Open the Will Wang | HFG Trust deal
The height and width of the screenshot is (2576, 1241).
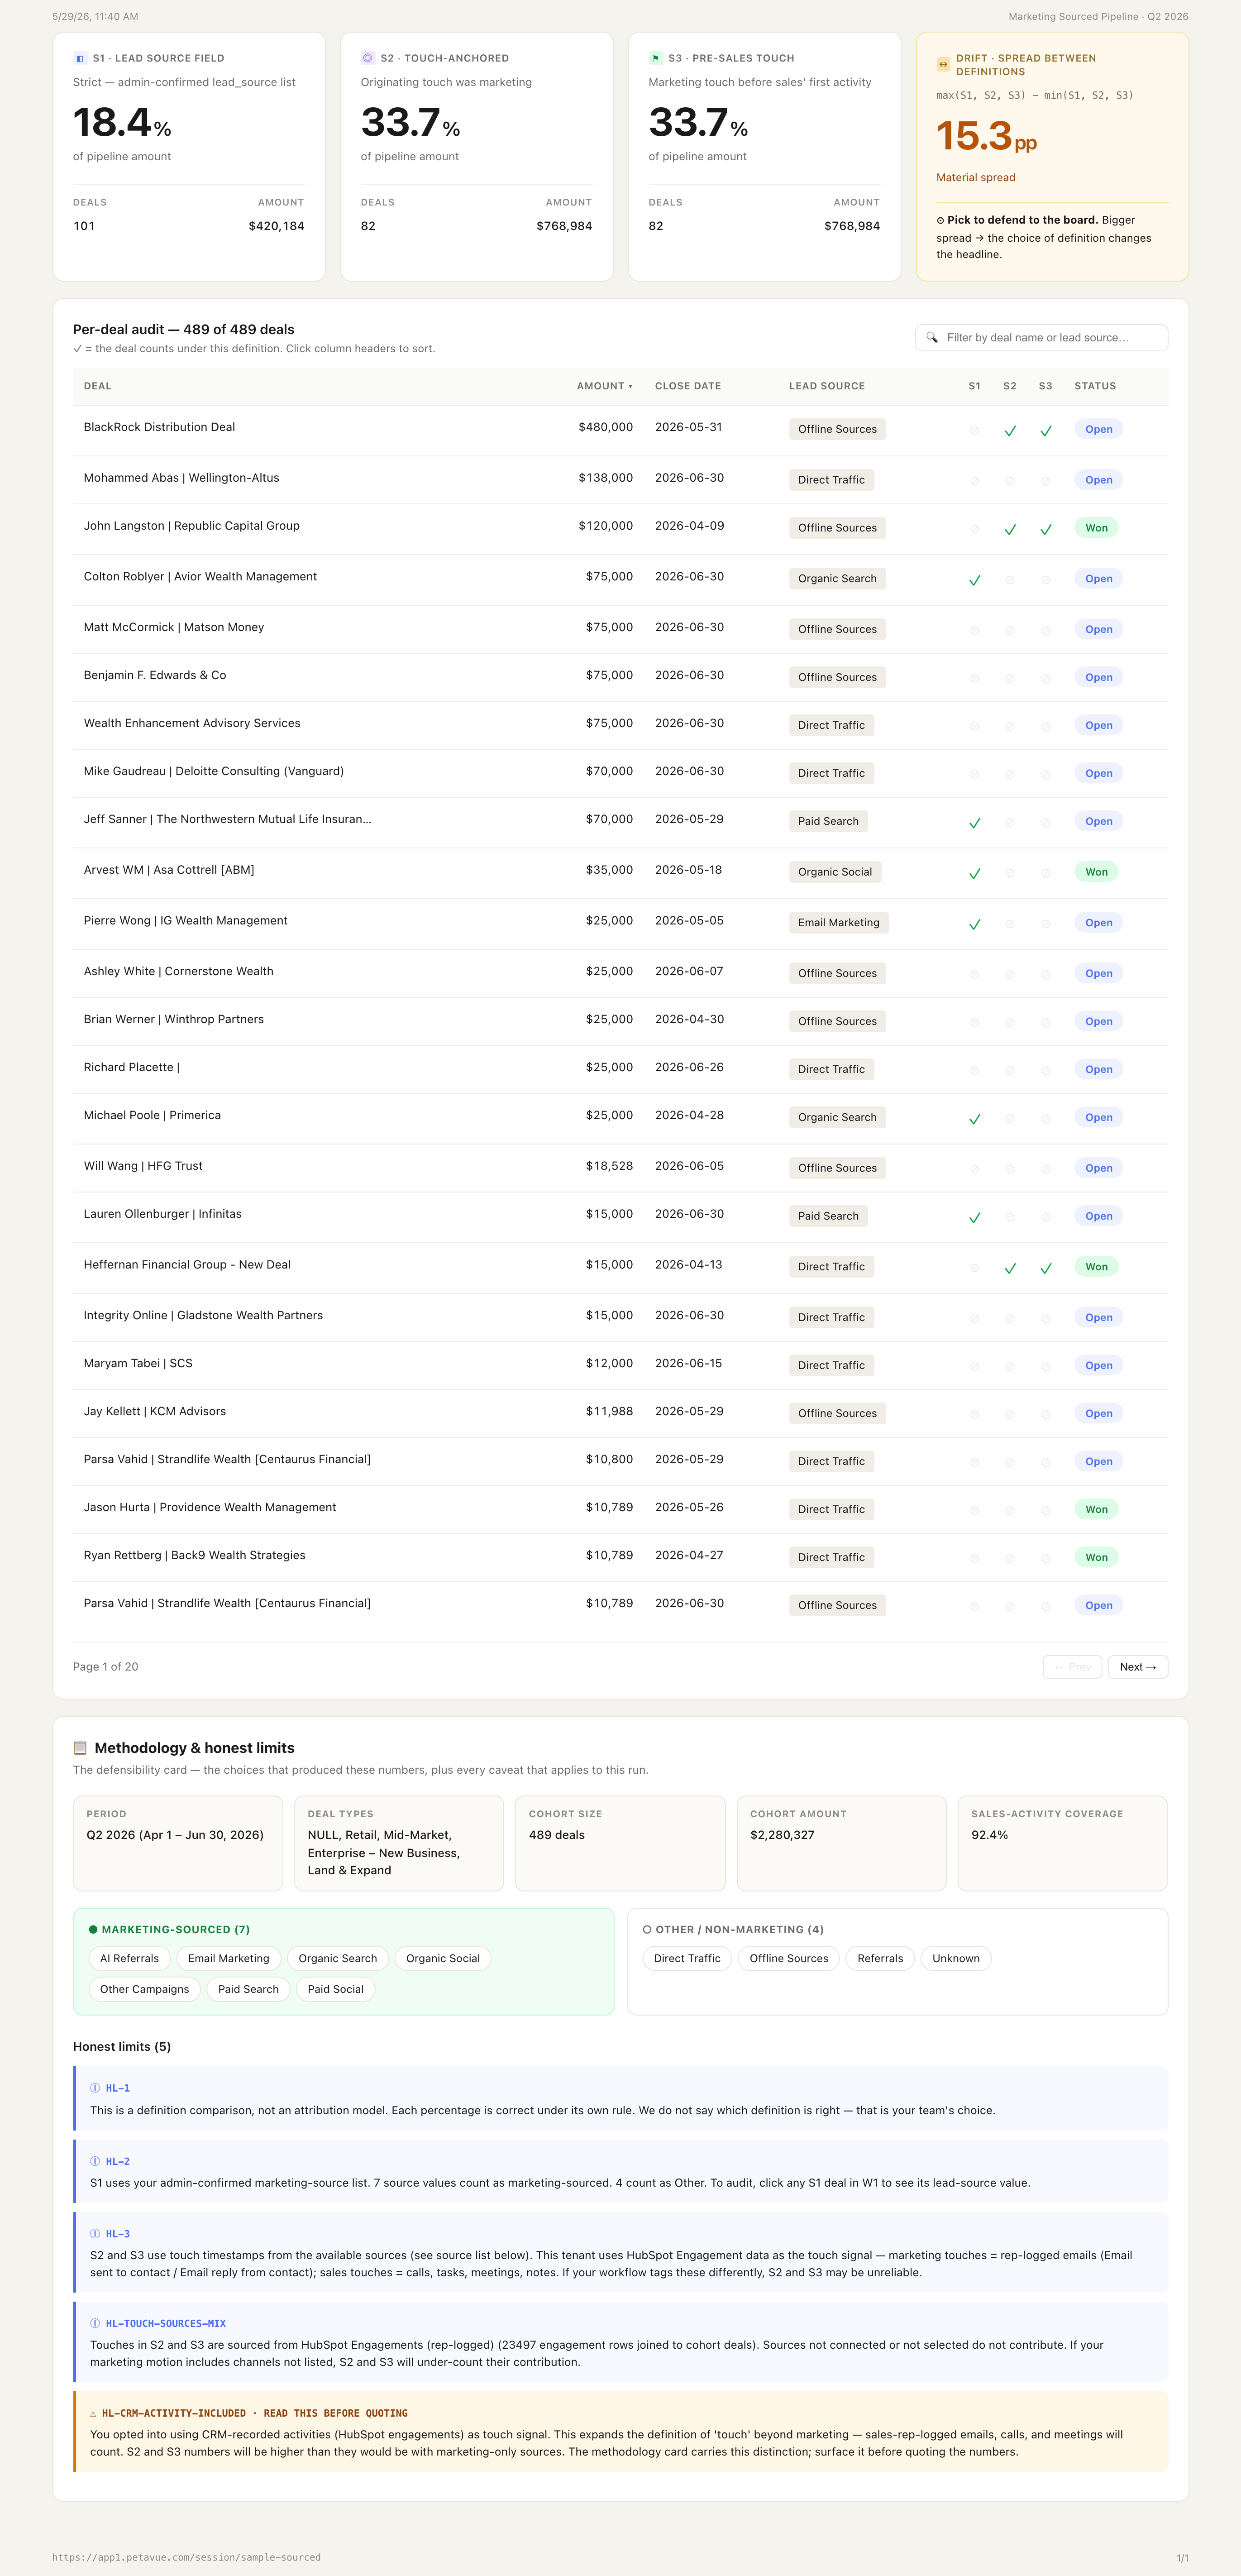click(x=143, y=1166)
